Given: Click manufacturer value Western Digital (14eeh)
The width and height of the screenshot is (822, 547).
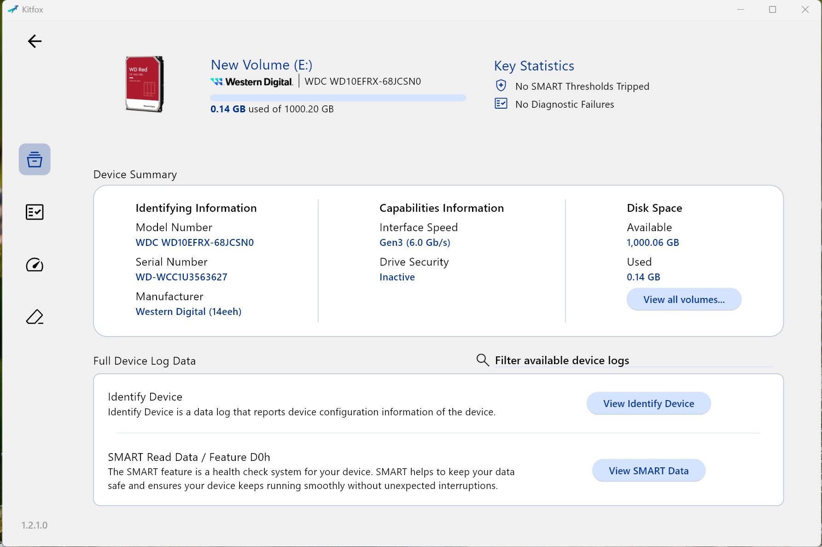Looking at the screenshot, I should point(188,312).
